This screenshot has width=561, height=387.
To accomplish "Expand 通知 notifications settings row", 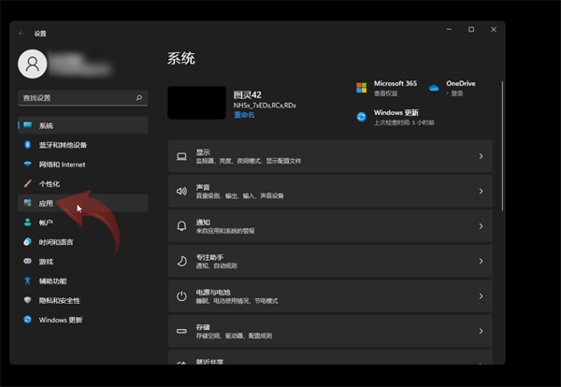I will click(x=329, y=226).
